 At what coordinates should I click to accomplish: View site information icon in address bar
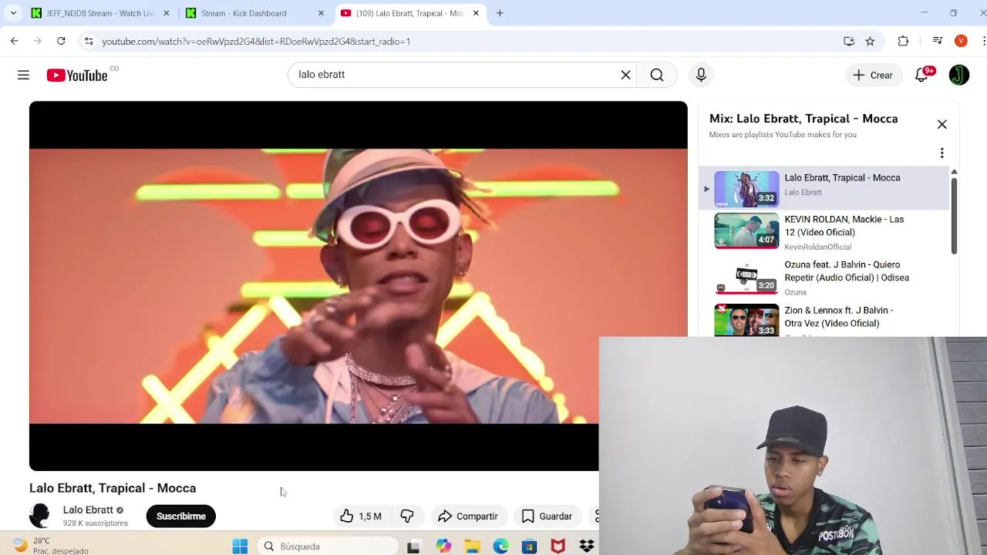point(89,41)
